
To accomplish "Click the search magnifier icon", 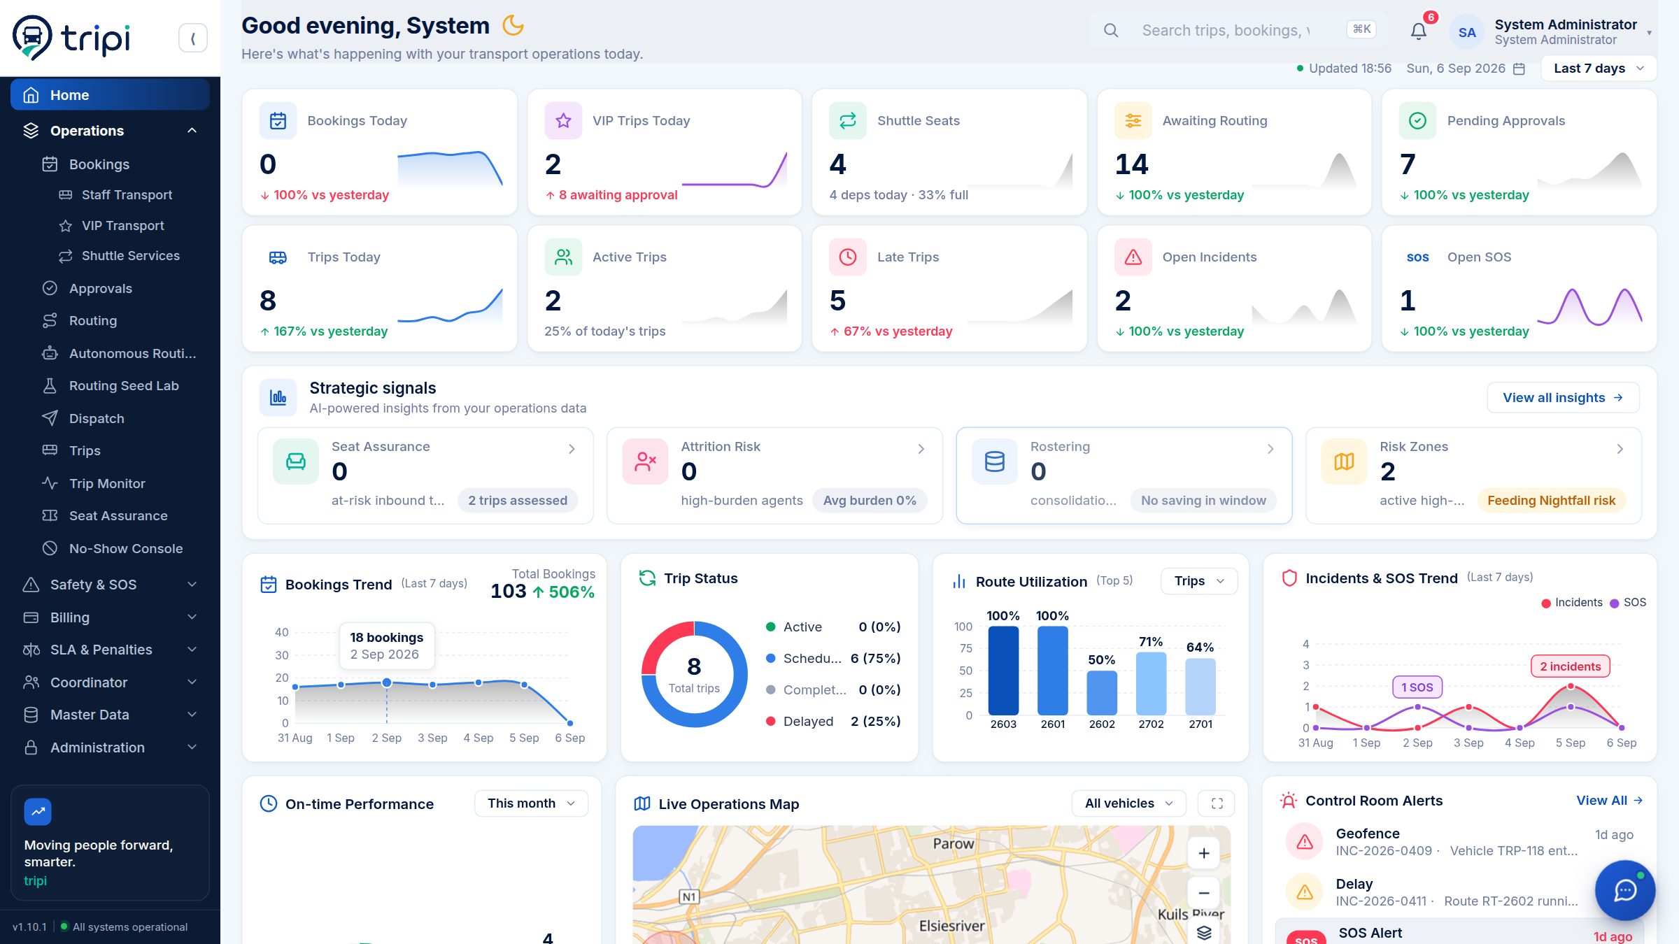I will 1111,30.
